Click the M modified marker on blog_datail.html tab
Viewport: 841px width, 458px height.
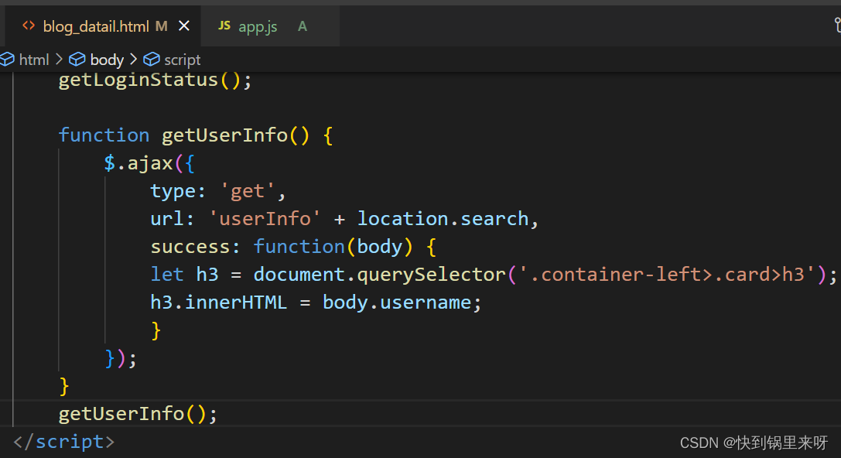pos(162,26)
